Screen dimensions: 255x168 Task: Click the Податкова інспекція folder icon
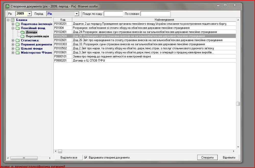click(18, 24)
